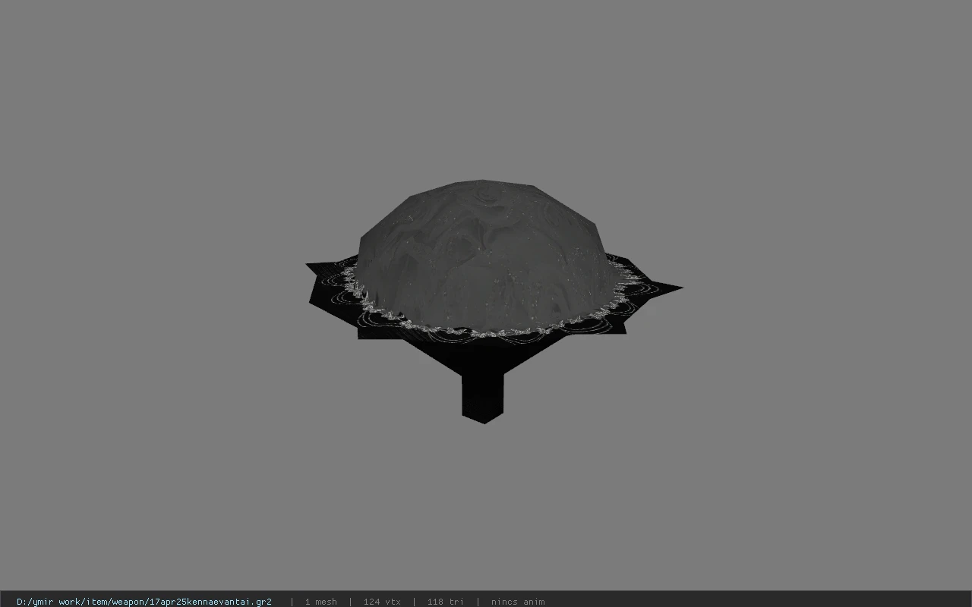Click the 'nincs anim' status entry

(518, 602)
